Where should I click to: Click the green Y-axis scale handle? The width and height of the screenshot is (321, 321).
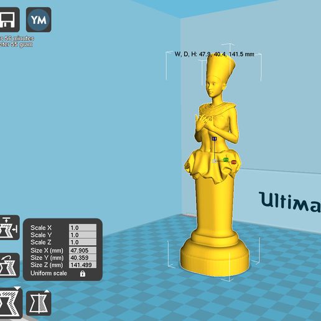pos(226,159)
